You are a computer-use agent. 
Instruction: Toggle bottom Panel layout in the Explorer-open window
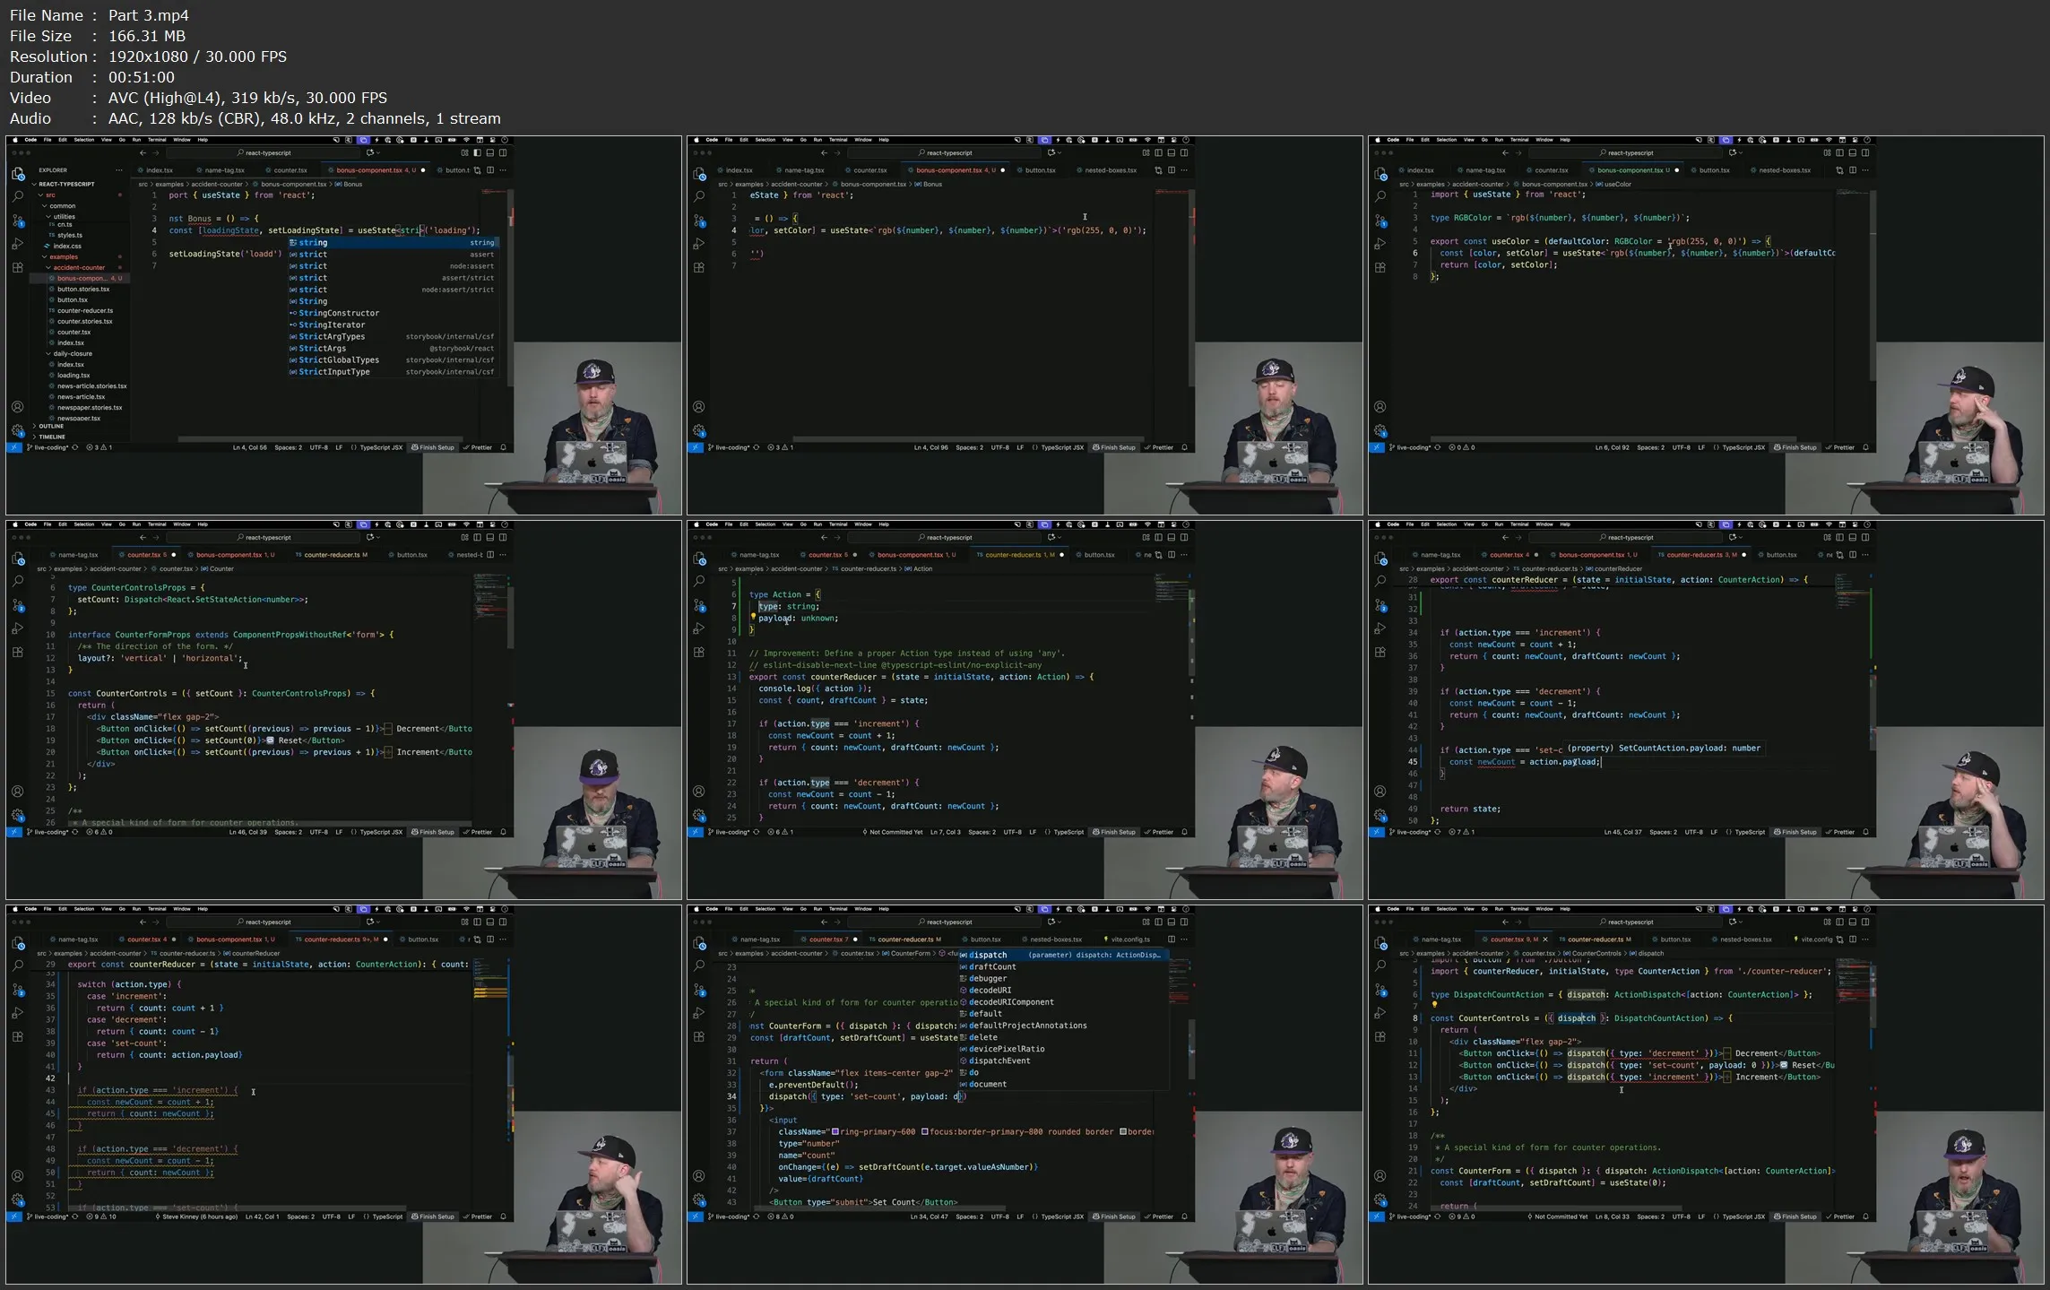(x=490, y=153)
